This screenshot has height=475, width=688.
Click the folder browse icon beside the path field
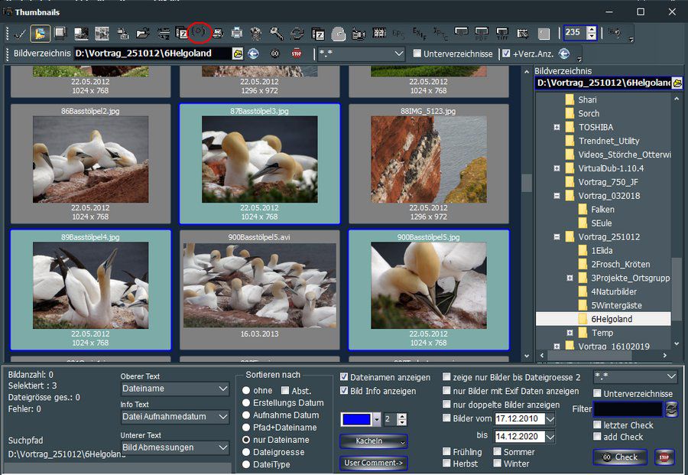[x=238, y=54]
